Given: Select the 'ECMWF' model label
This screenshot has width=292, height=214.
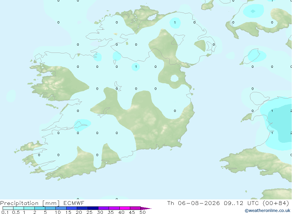Looking at the screenshot, I should (74, 203).
